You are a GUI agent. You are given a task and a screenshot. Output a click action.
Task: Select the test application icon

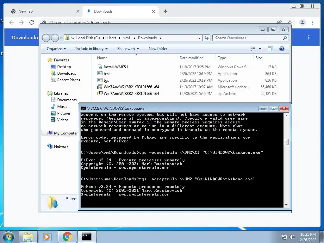click(x=100, y=73)
